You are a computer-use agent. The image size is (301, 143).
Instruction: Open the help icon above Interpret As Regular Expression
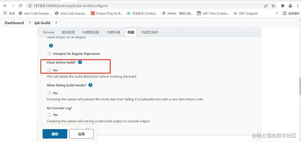51,46
